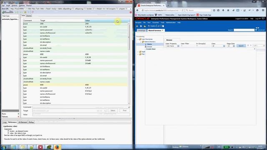Click the Oracle workspace Search field
Screen dimensions: 267x150
[244, 30]
